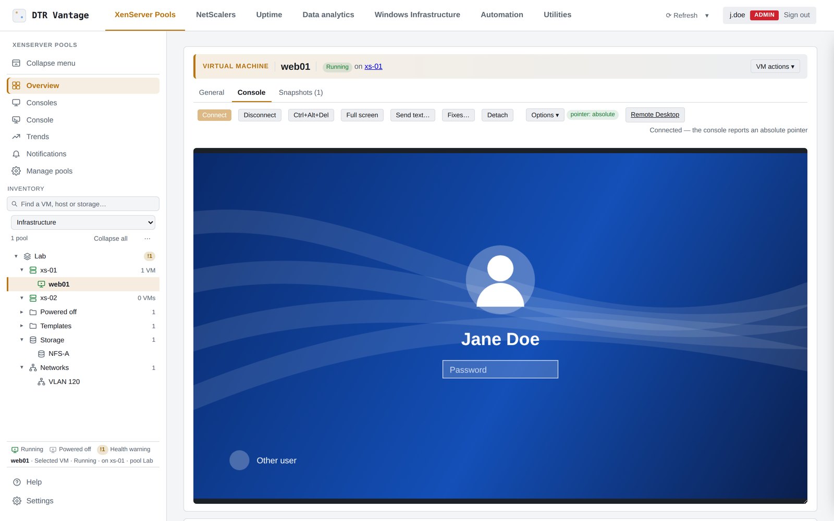Click the Templates folder icon
This screenshot has height=521, width=834.
(x=33, y=326)
